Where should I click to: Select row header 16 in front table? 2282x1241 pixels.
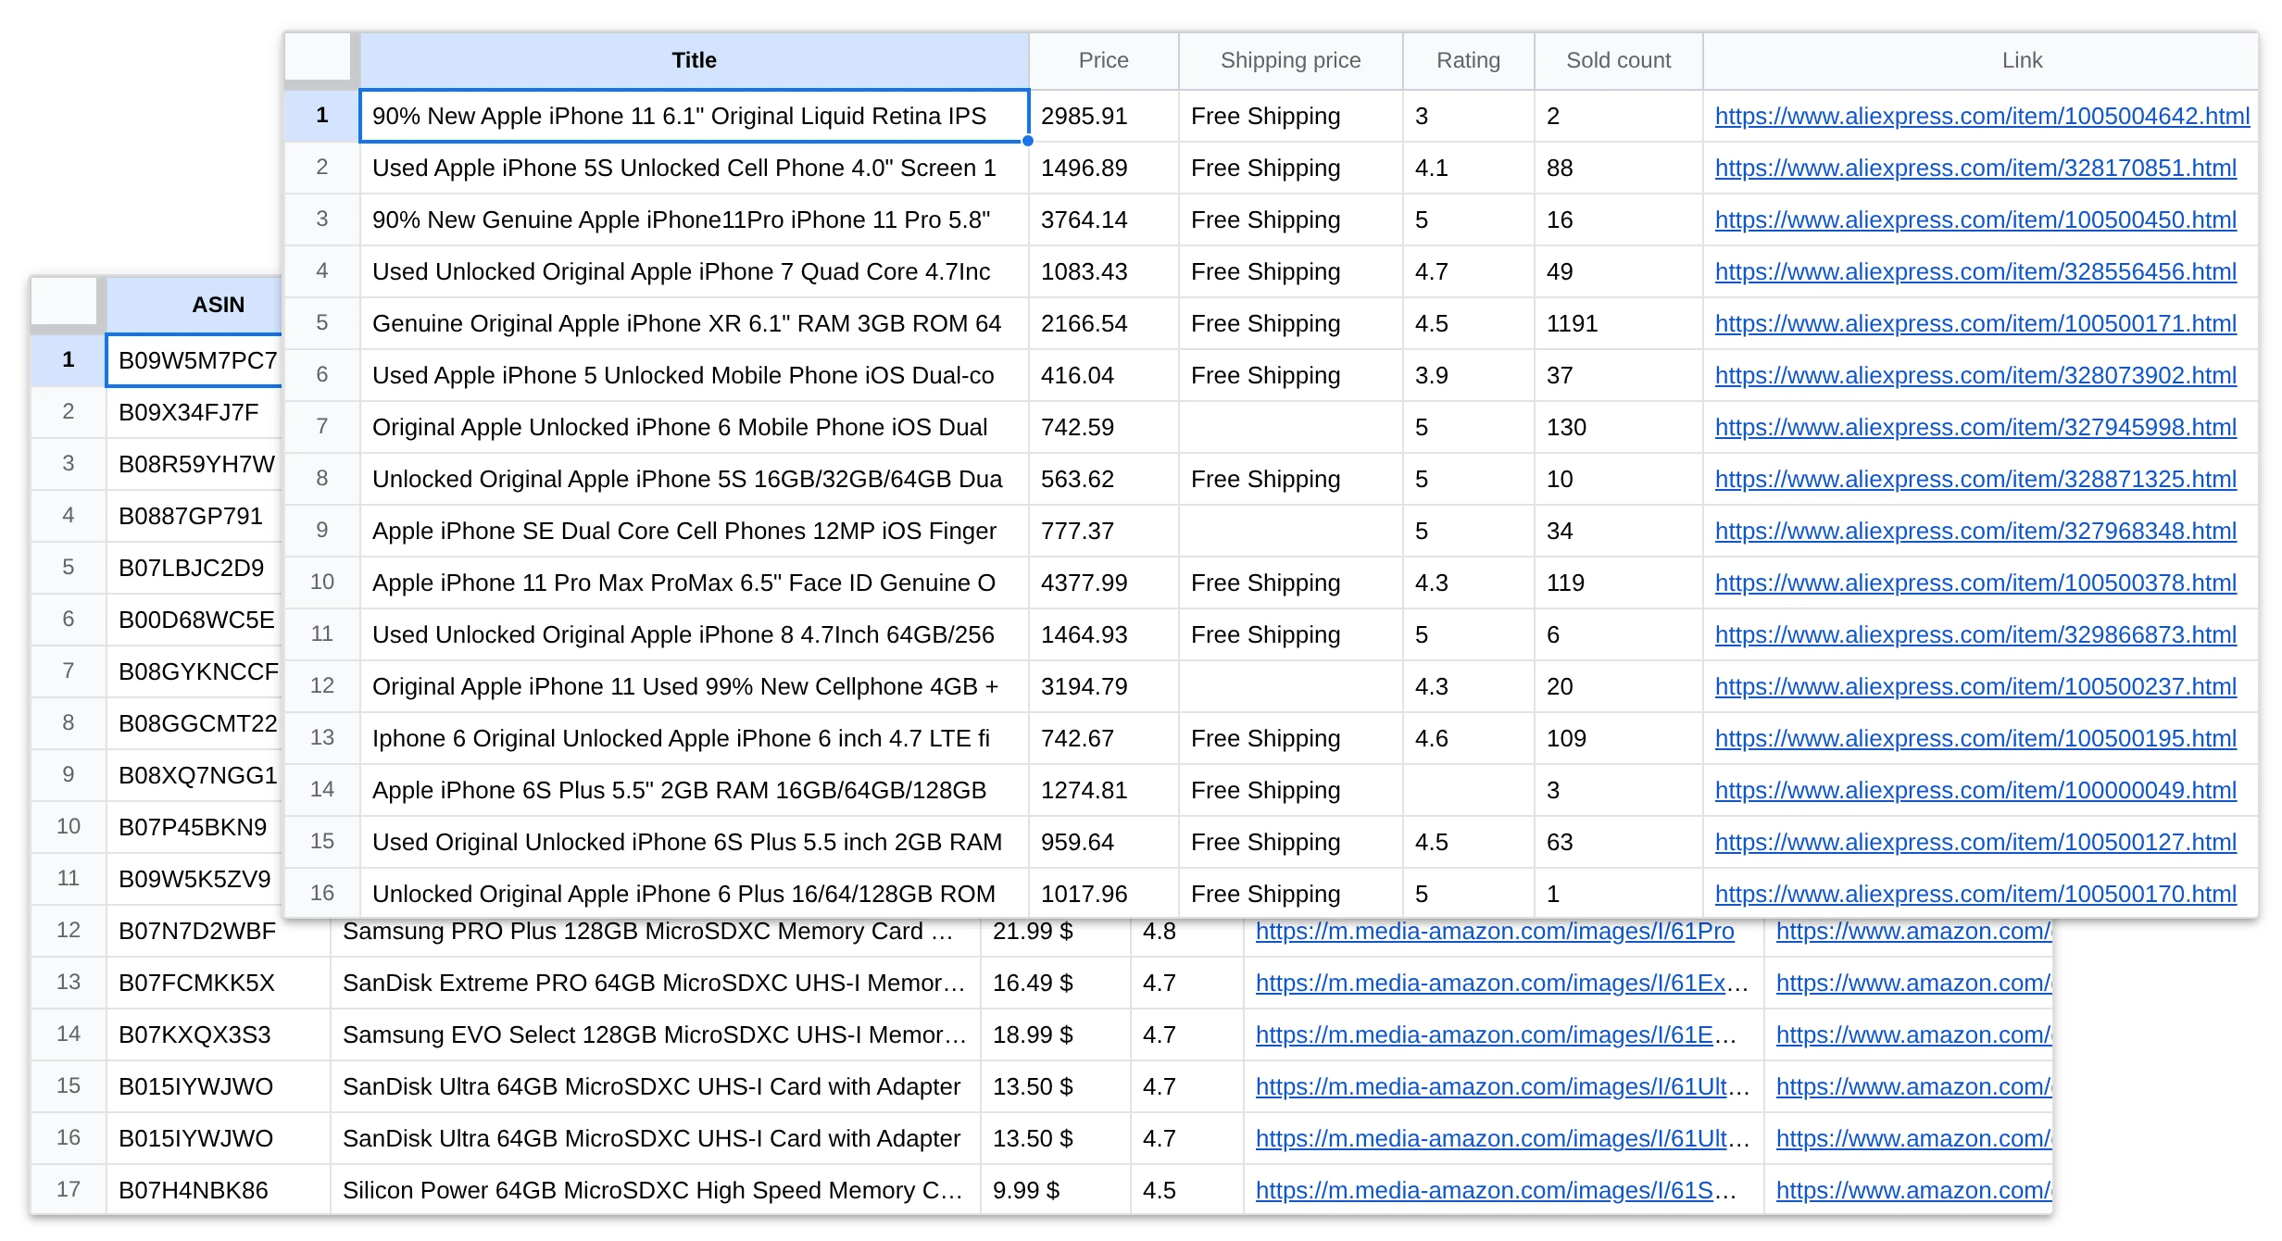321,894
